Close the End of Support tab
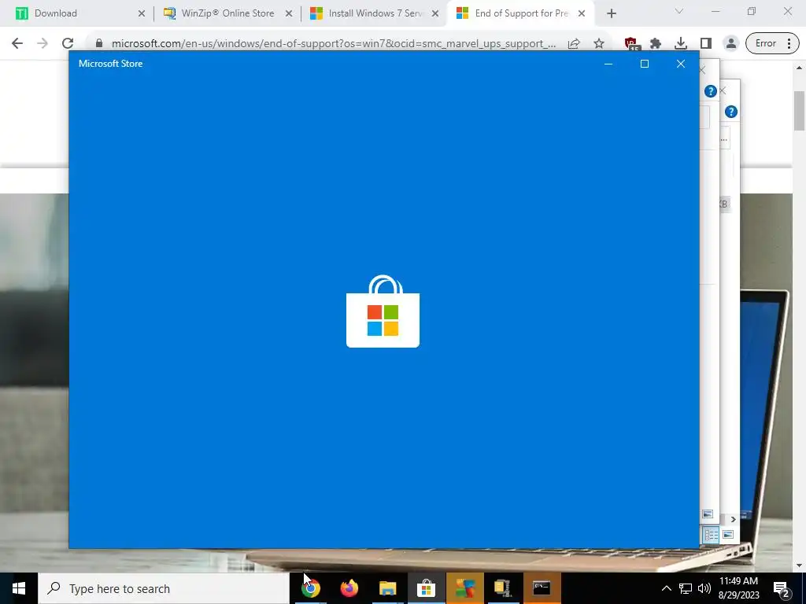 582,13
